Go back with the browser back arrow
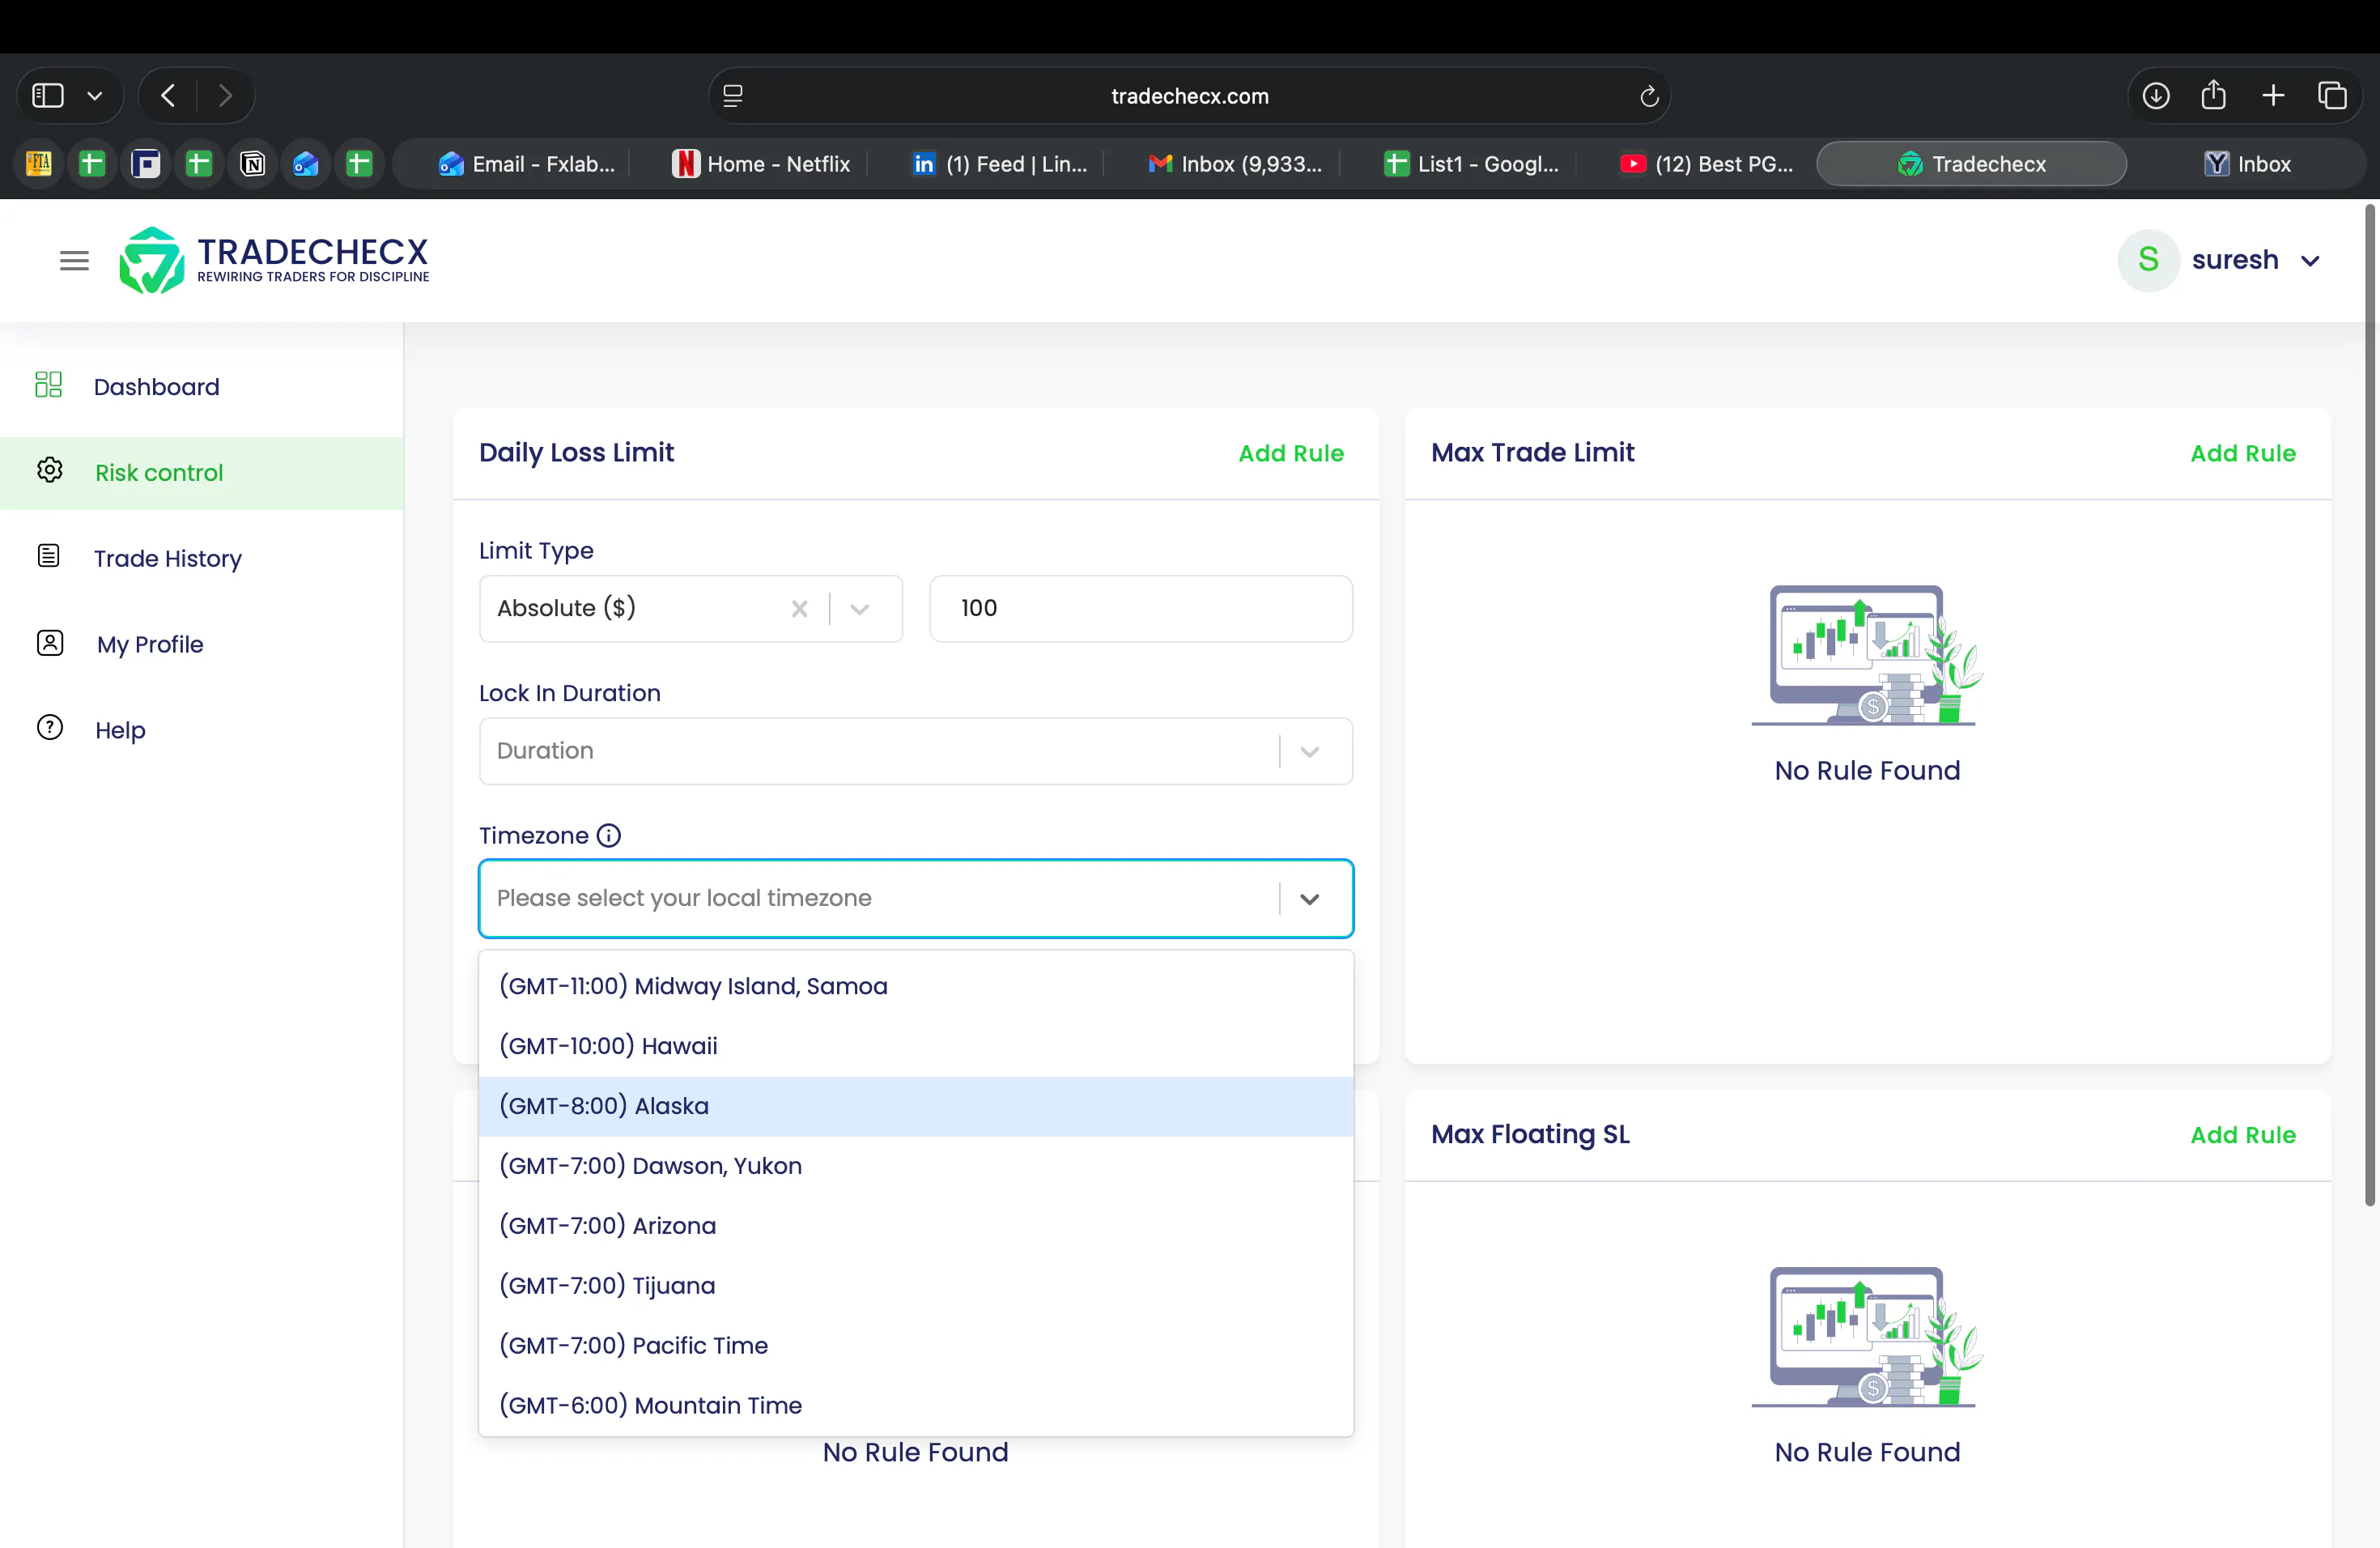This screenshot has width=2380, height=1548. (168, 96)
